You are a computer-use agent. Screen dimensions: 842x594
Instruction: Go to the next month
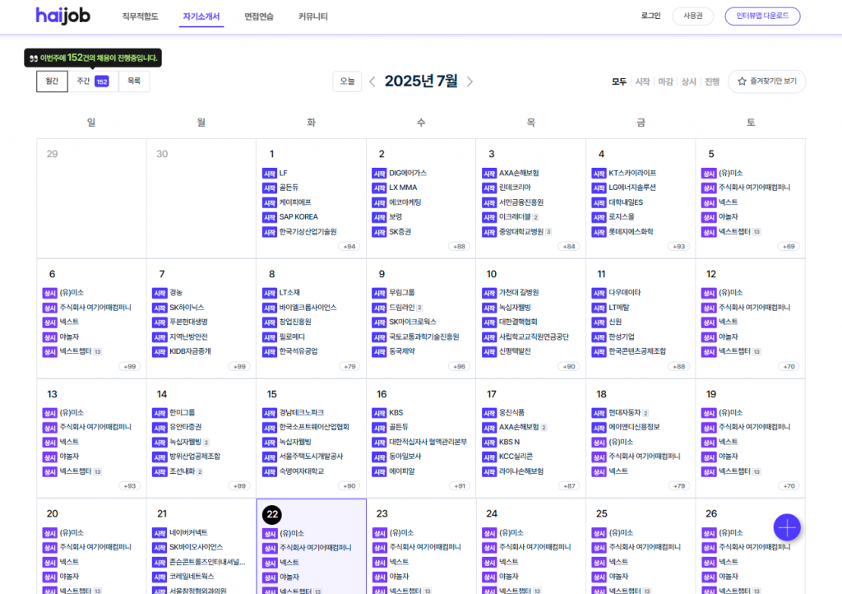pyautogui.click(x=470, y=81)
